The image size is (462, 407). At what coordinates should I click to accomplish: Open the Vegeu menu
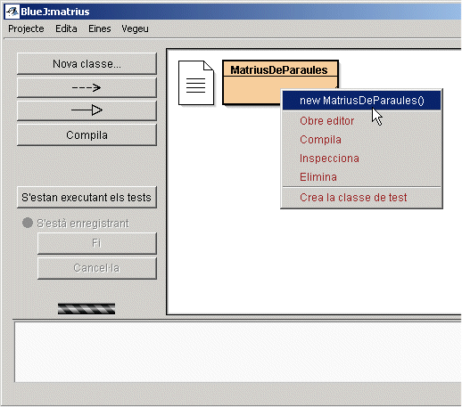pos(135,28)
